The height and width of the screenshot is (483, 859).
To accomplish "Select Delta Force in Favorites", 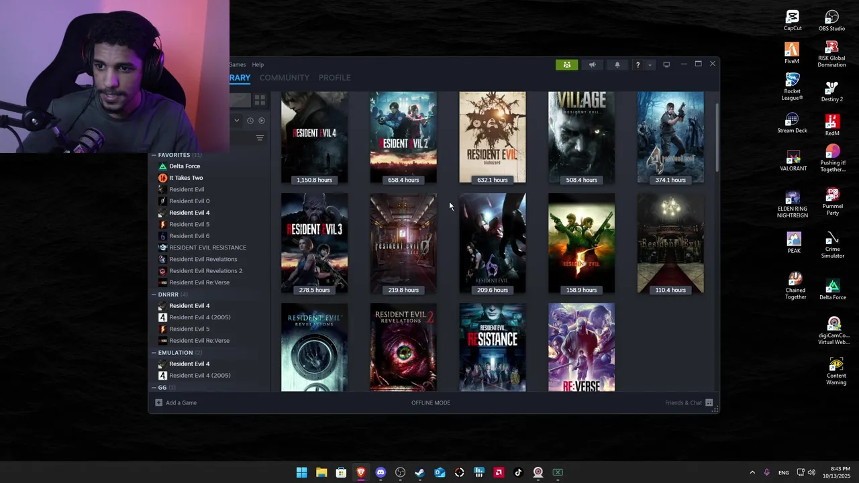I will 185,166.
